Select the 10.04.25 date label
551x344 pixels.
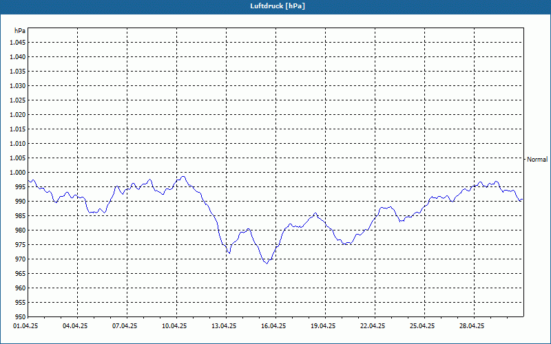(x=174, y=326)
